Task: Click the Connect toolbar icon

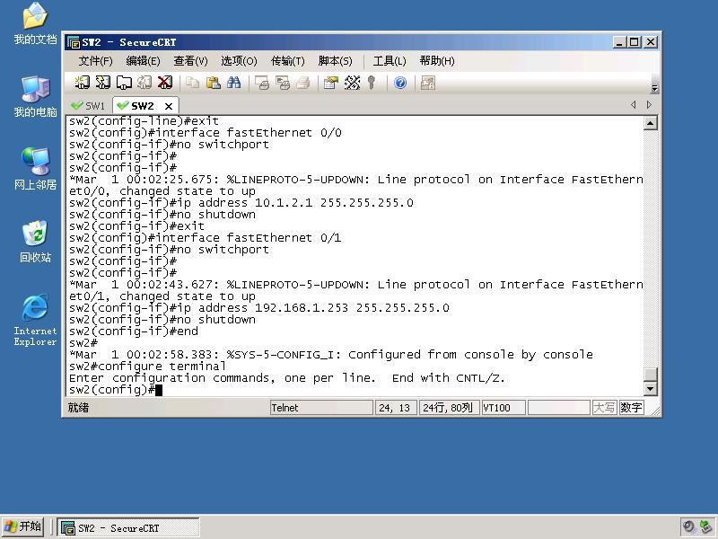Action: 82,83
